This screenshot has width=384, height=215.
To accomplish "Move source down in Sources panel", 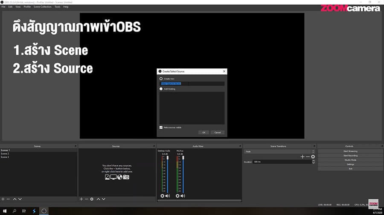I will point(104,199).
